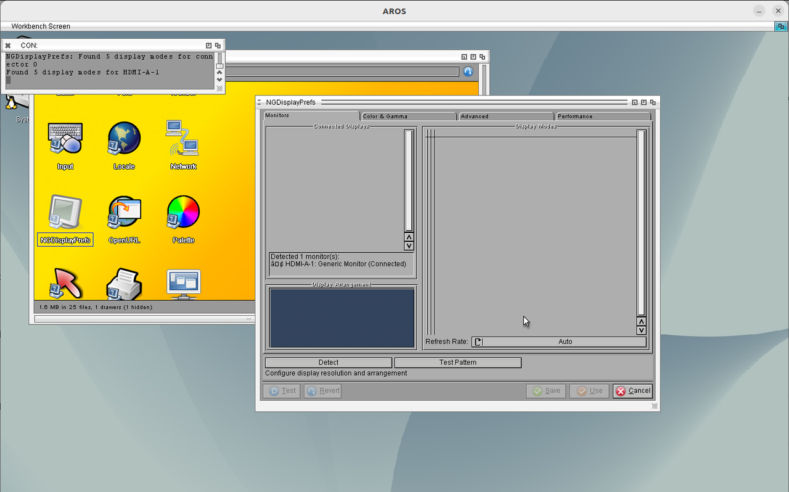This screenshot has width=789, height=492.
Task: Click the CON: window zoom gadget
Action: (x=209, y=46)
